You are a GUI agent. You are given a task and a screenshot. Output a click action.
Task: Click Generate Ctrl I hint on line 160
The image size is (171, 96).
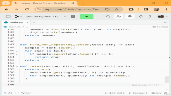[145, 85]
